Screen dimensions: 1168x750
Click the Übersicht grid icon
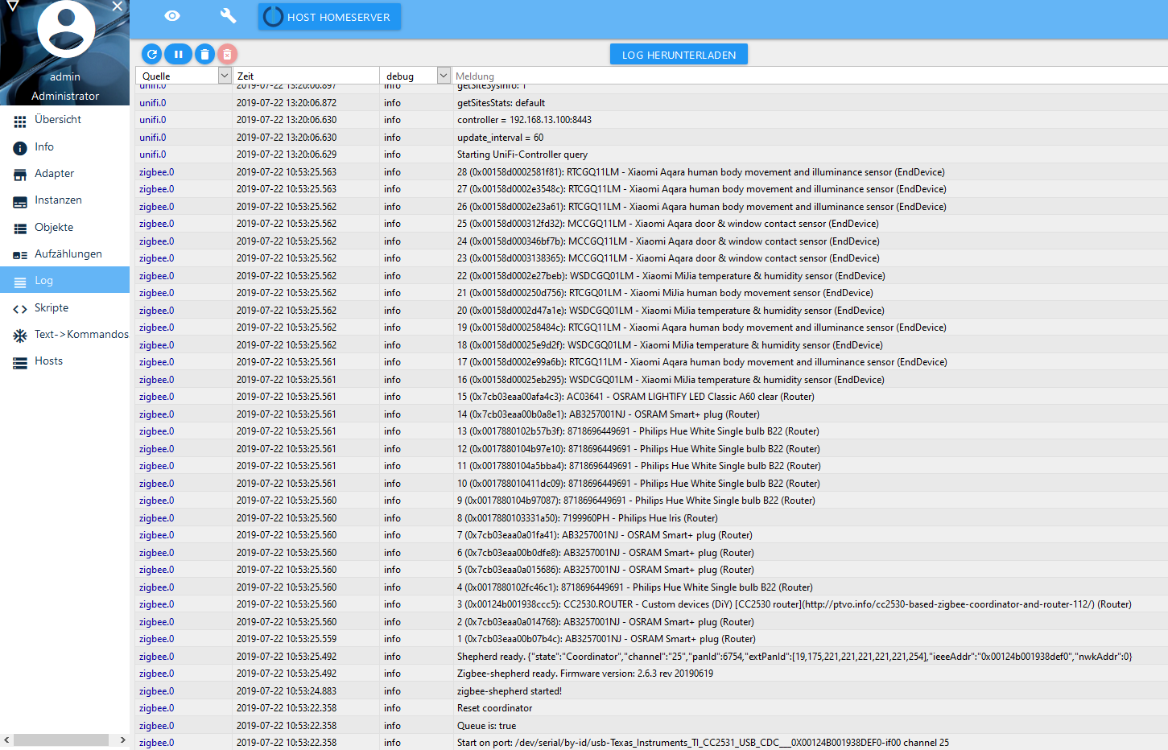click(20, 121)
